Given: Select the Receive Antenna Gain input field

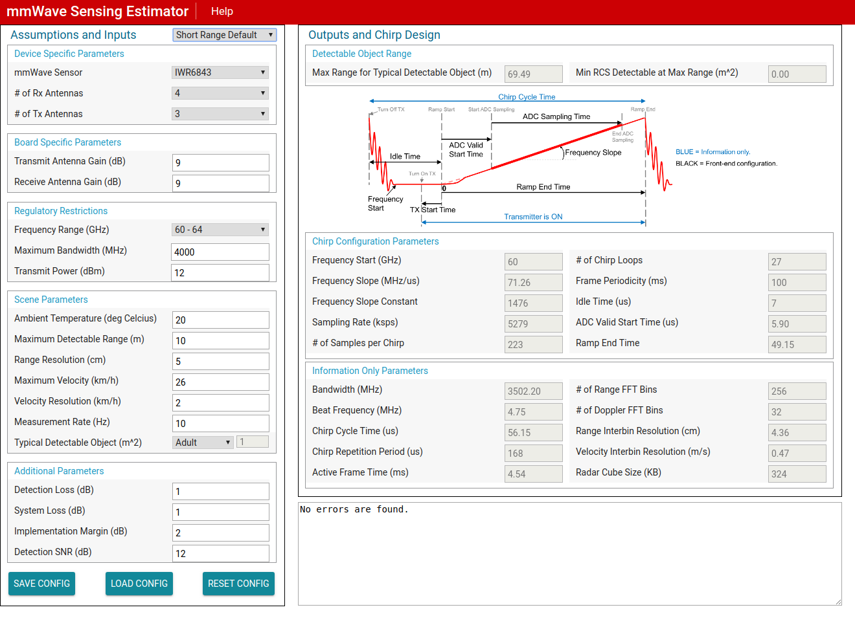Looking at the screenshot, I should pyautogui.click(x=220, y=183).
